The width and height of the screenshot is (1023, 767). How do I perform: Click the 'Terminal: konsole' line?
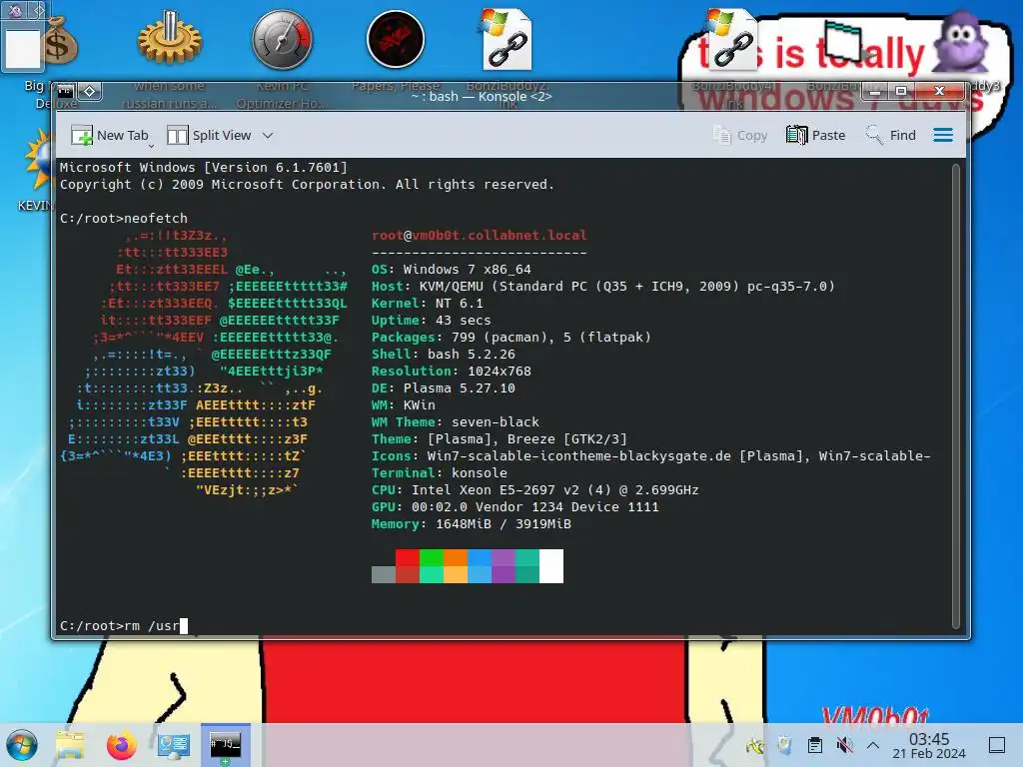coord(440,472)
